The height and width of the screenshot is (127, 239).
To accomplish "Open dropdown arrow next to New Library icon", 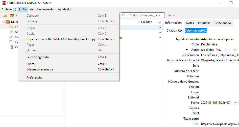I will [16, 15].
